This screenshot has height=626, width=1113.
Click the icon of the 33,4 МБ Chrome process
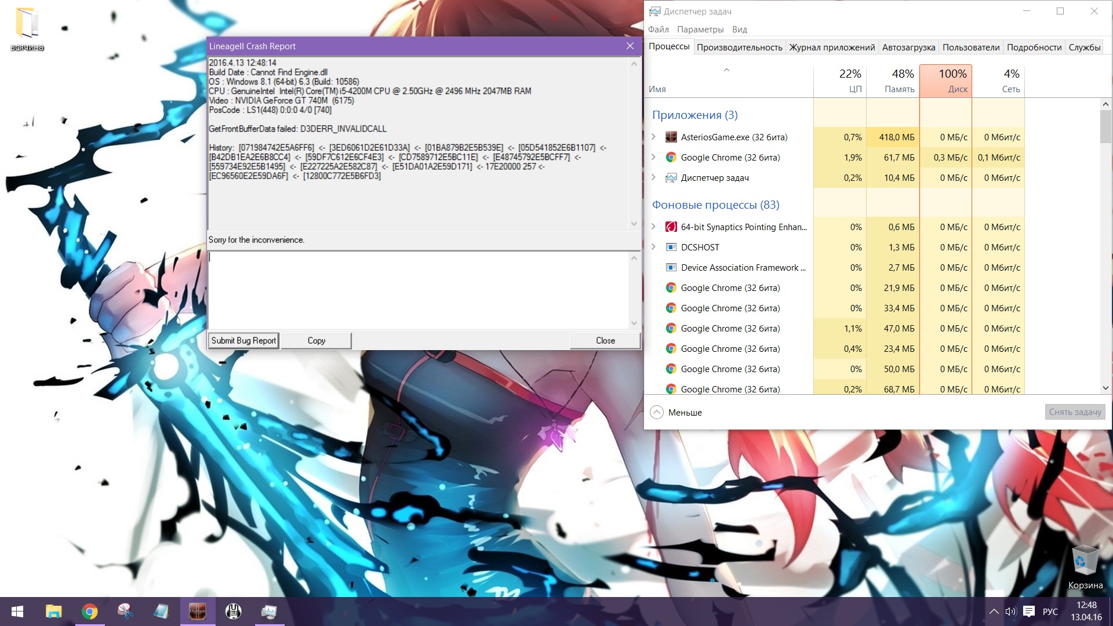pyautogui.click(x=671, y=308)
